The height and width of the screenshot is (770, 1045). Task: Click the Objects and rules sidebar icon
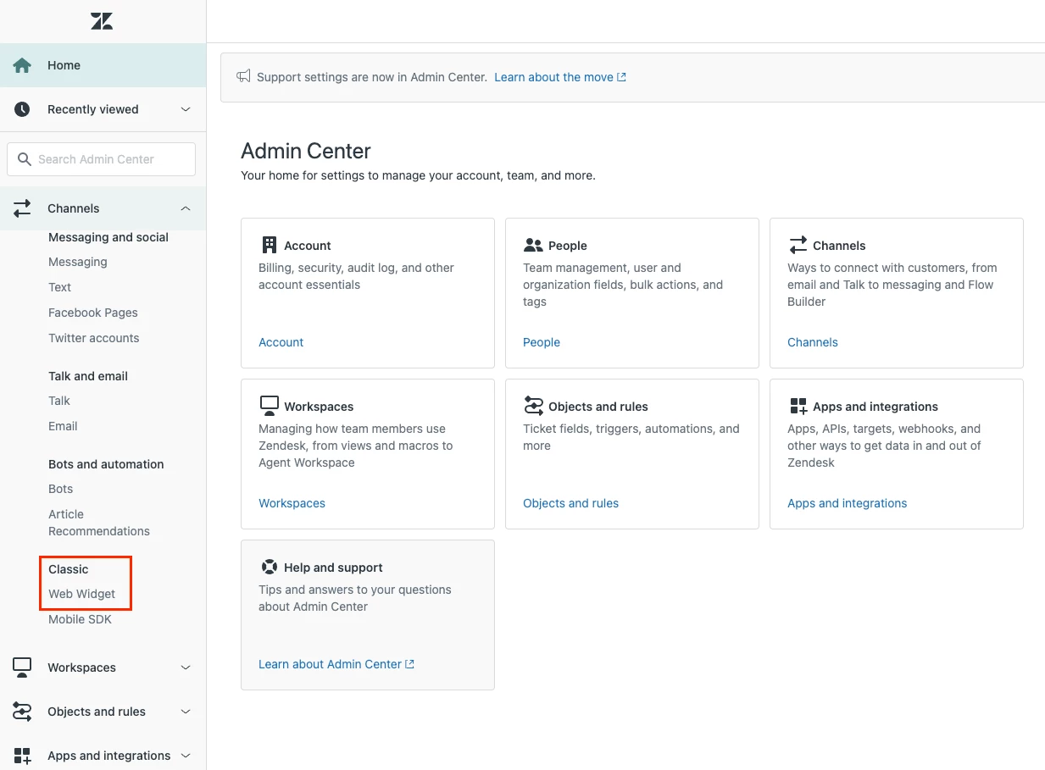pos(22,712)
